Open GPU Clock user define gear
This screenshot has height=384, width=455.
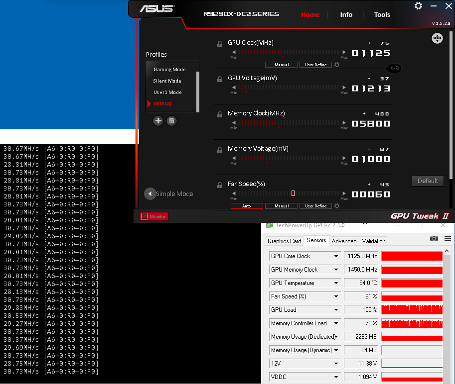click(x=336, y=65)
